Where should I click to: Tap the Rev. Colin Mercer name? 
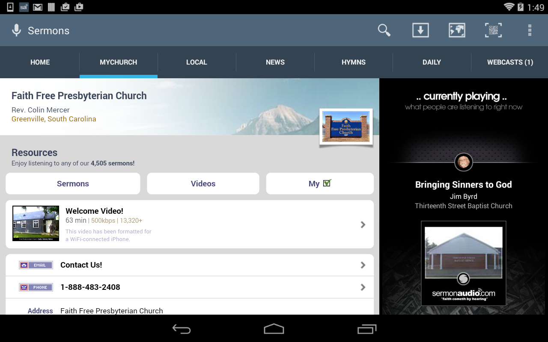[41, 110]
